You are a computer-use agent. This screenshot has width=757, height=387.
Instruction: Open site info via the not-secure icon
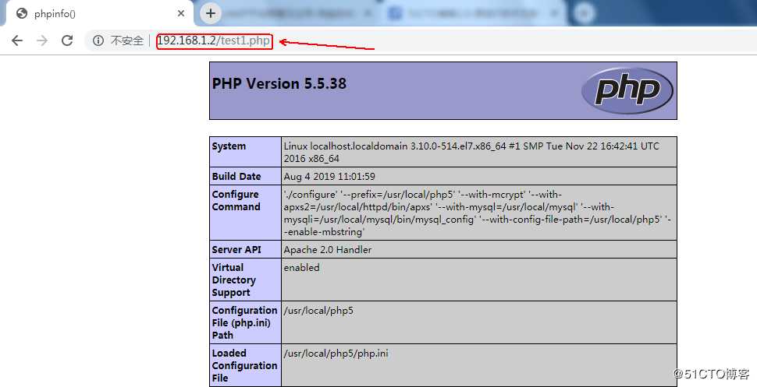[98, 40]
